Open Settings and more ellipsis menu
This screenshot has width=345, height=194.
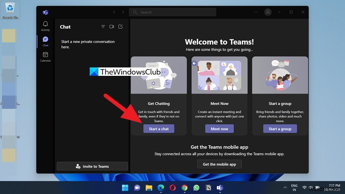[256, 12]
